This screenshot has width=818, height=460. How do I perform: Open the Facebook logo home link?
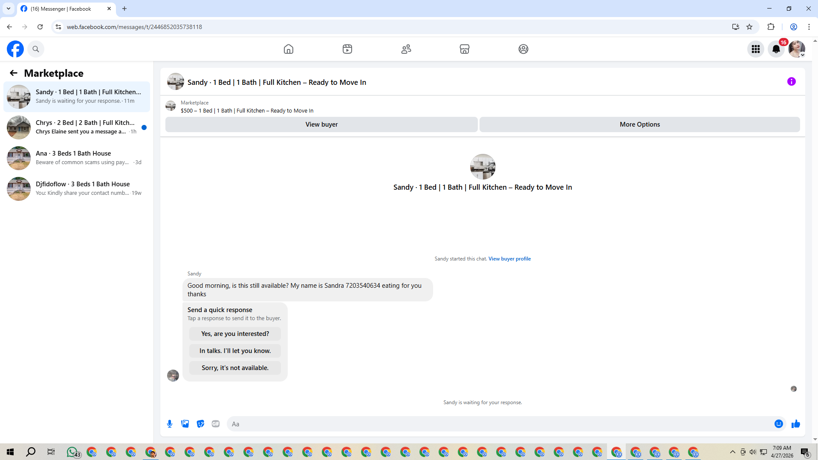coord(15,49)
